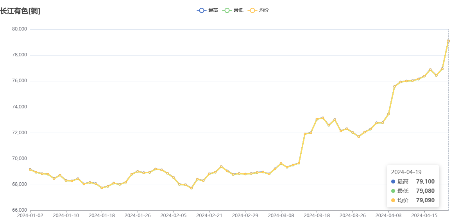Screen dimensions: 460x223
Task: Click the green dot beside 最低 in tooltip
Action: (393, 191)
